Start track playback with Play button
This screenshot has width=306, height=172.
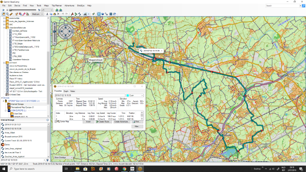(4, 10)
